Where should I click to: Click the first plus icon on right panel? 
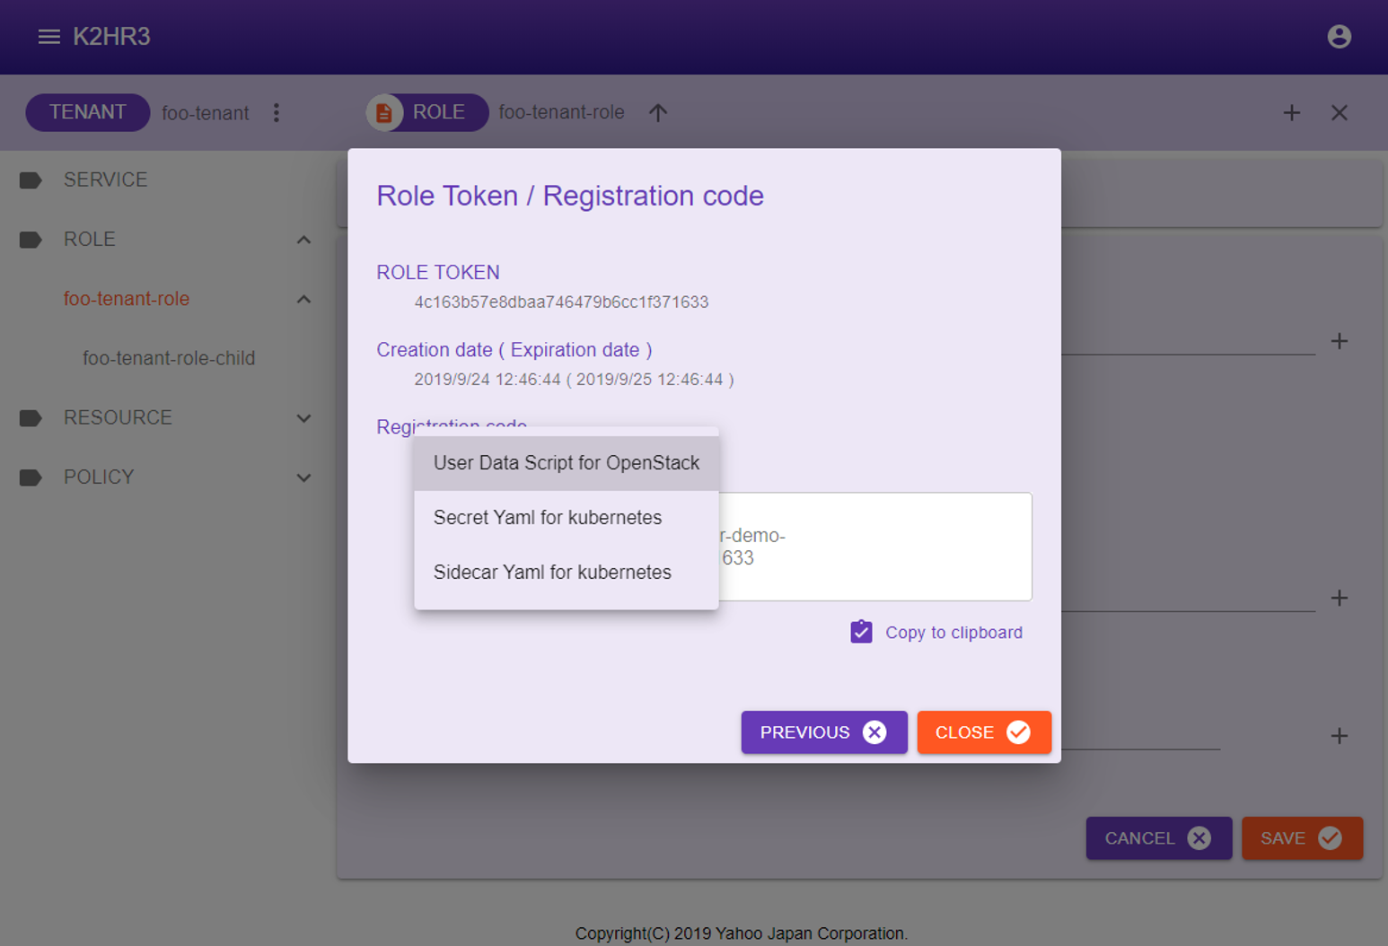click(x=1339, y=341)
